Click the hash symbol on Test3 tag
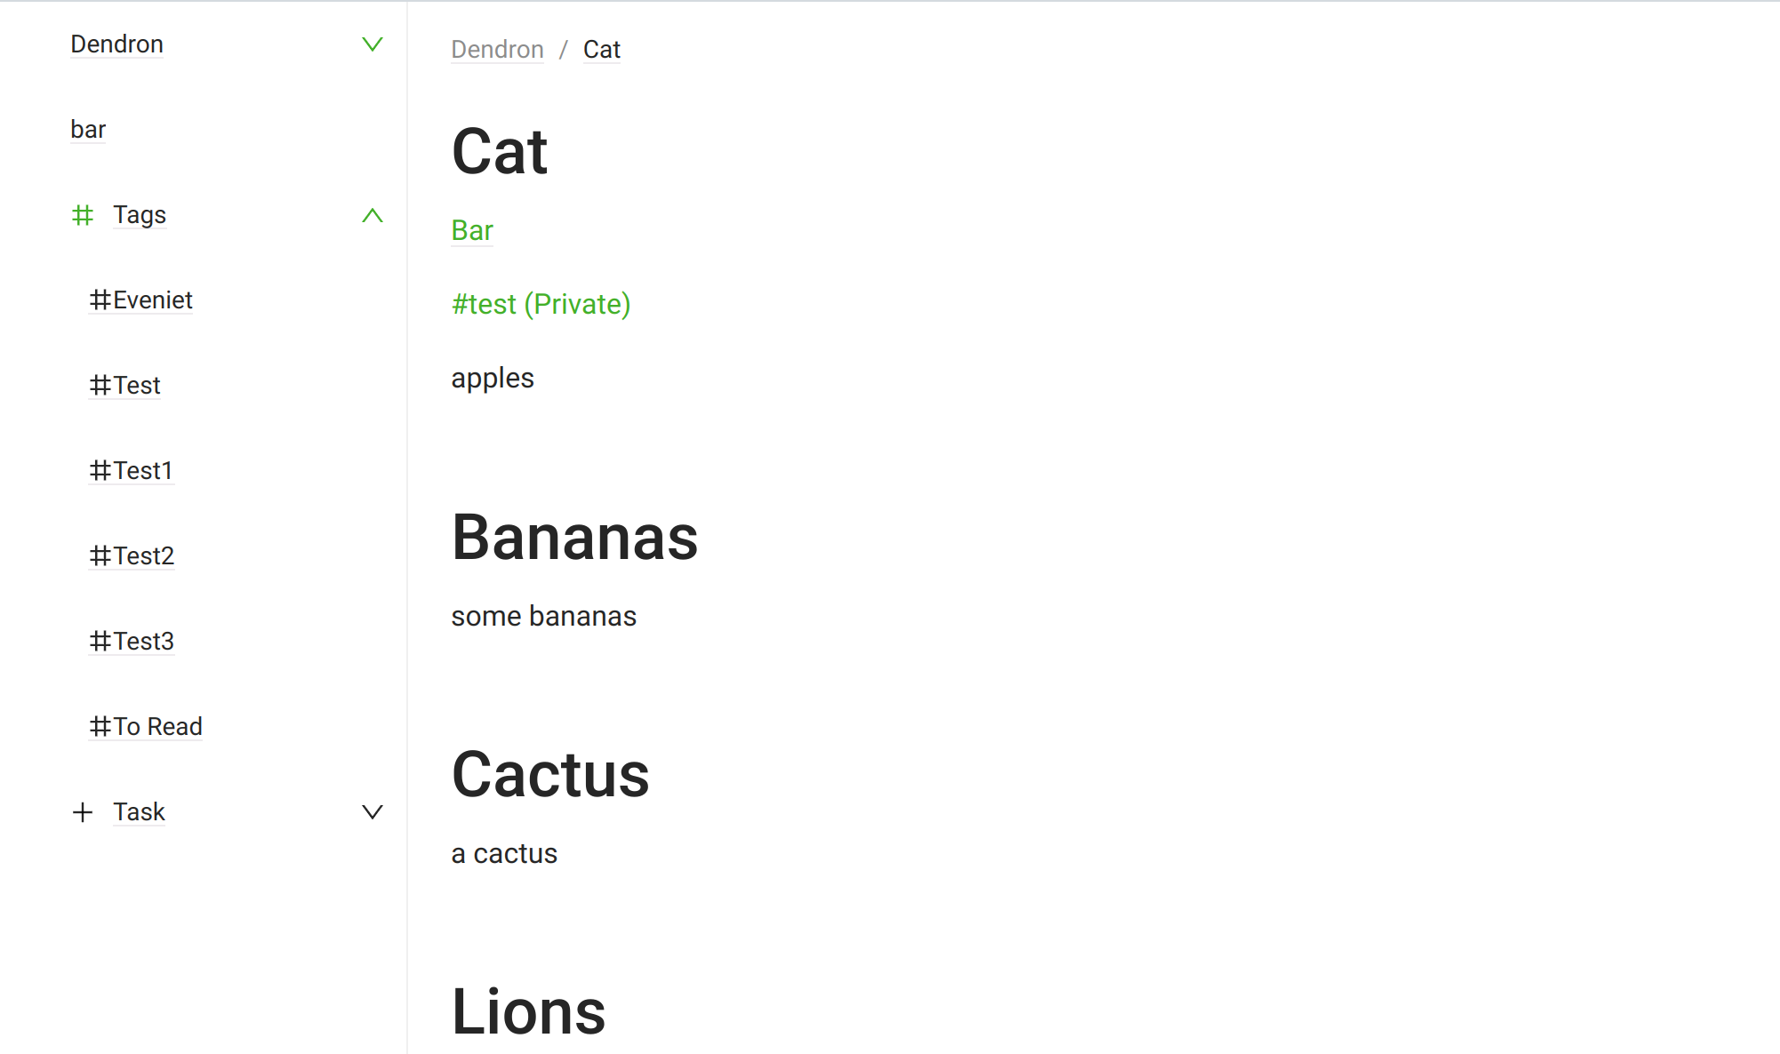 [100, 641]
